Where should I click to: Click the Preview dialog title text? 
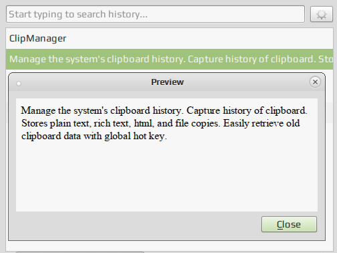pos(167,82)
